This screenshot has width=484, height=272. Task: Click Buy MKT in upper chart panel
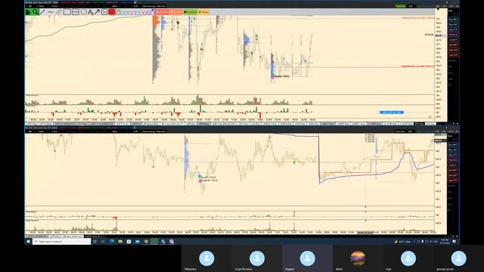(x=453, y=19)
